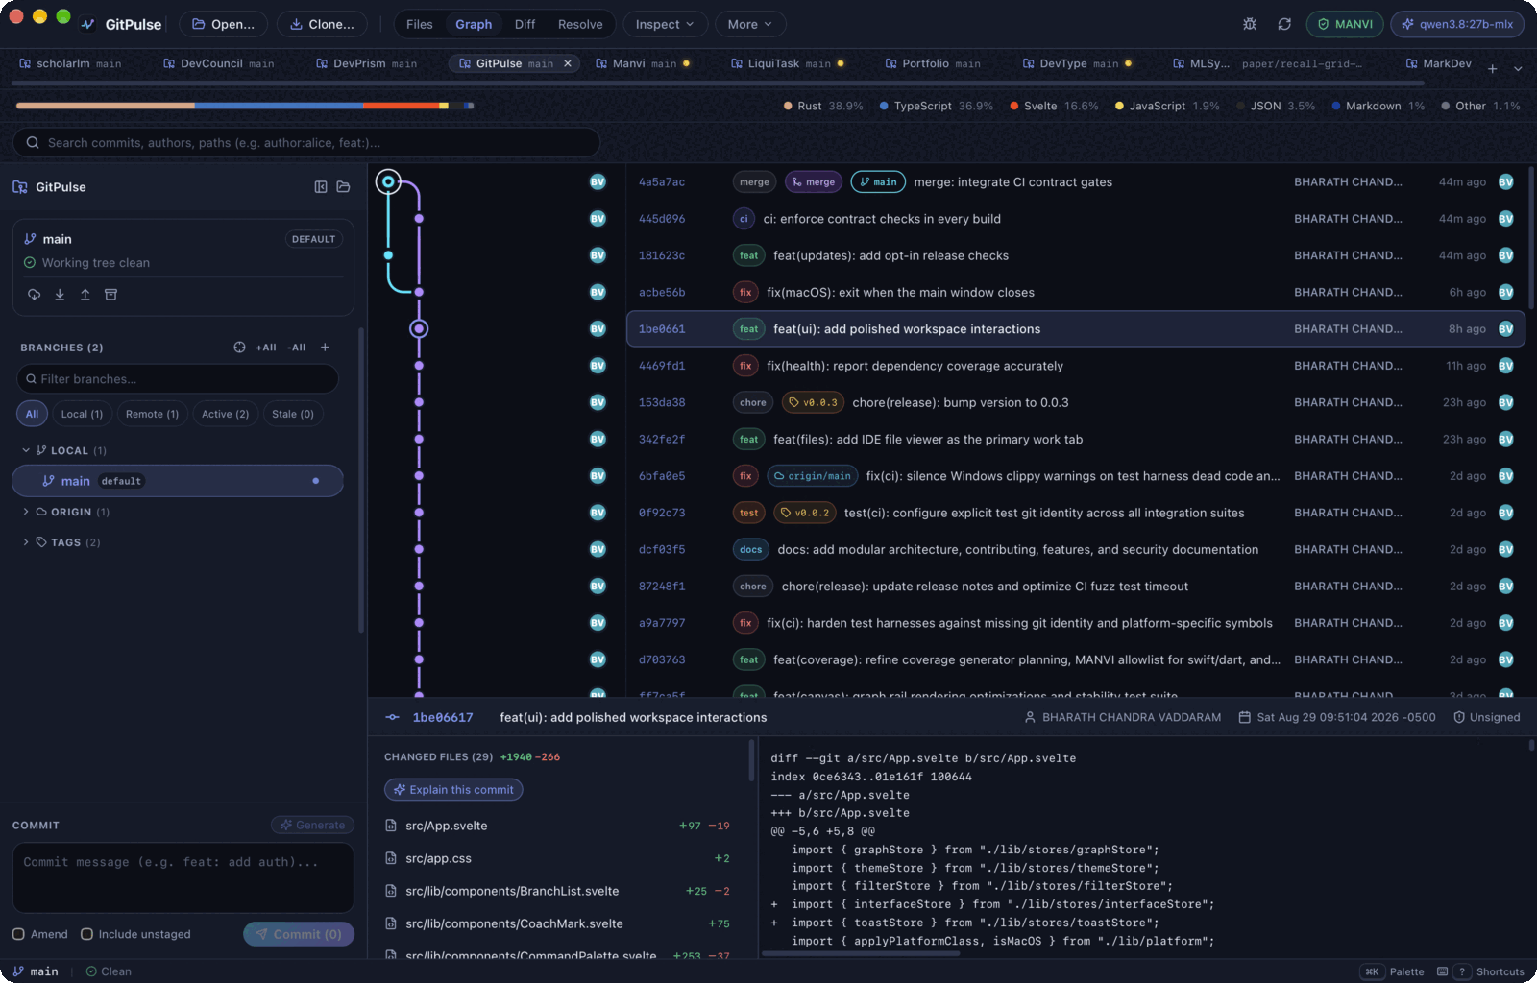1537x983 pixels.
Task: Switch to the Diff view tab
Action: pos(525,24)
